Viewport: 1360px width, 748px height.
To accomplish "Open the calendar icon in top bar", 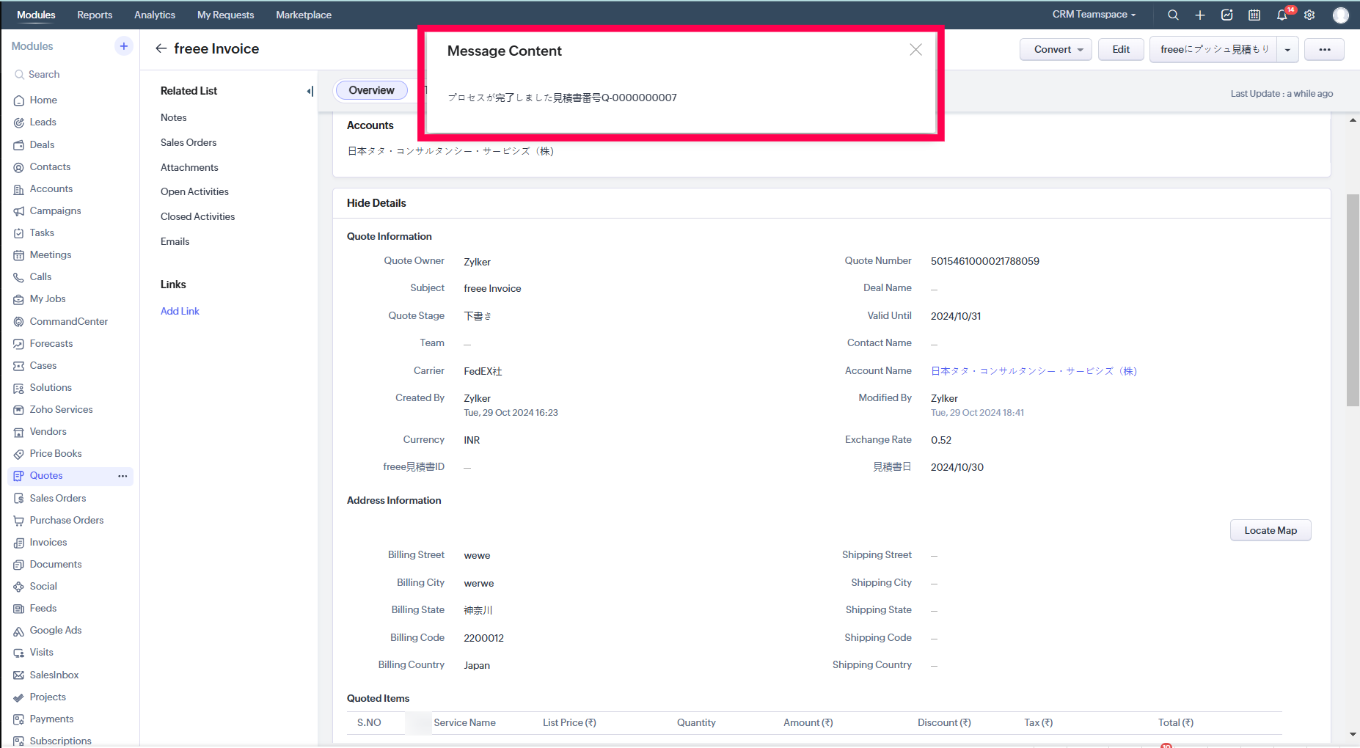I will 1254,15.
